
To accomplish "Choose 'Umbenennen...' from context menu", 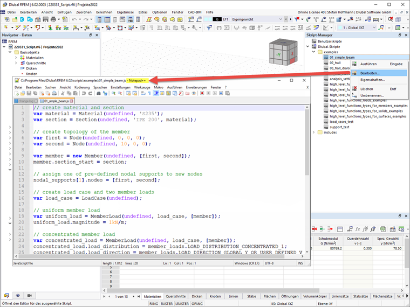I will (372, 95).
